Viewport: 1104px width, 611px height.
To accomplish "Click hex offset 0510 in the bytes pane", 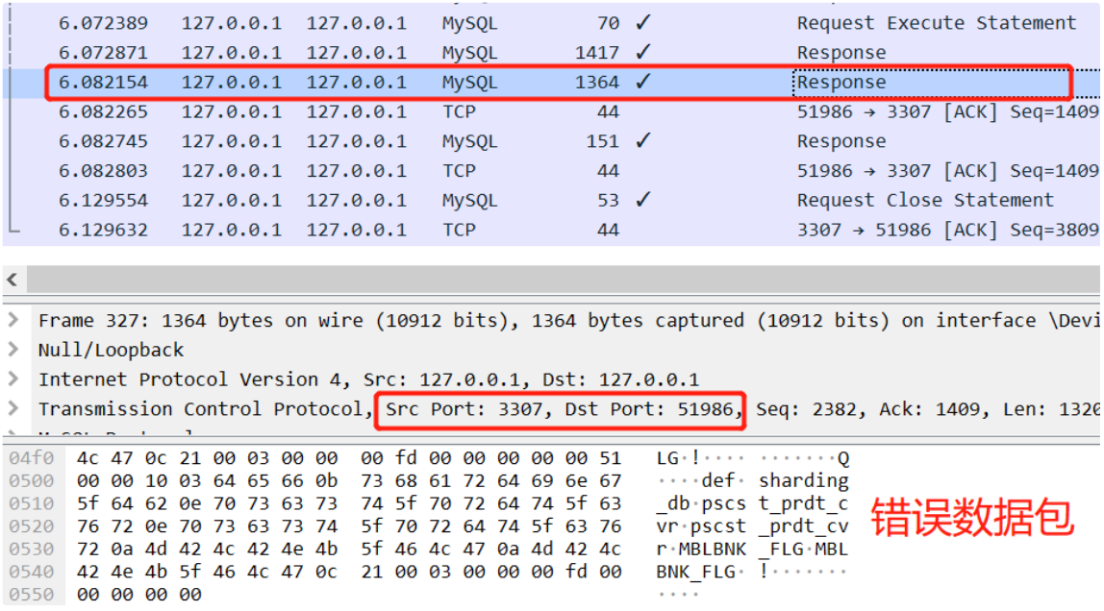I will click(x=32, y=503).
